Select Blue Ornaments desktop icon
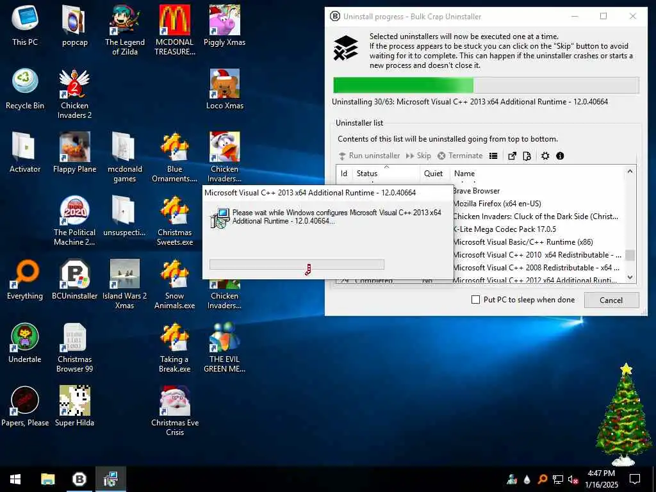The image size is (656, 492). [x=174, y=157]
